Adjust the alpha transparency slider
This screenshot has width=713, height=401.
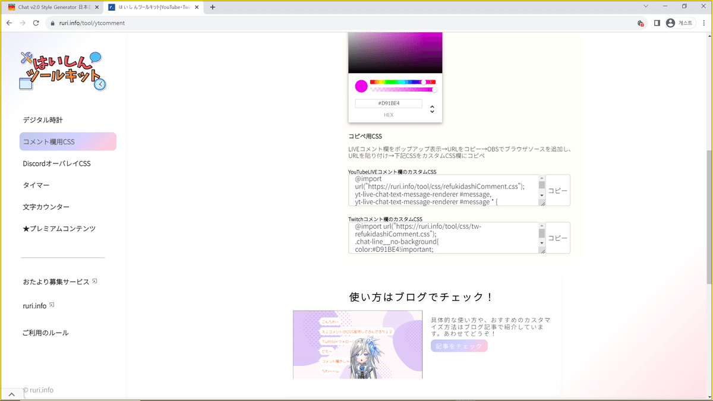pyautogui.click(x=403, y=90)
